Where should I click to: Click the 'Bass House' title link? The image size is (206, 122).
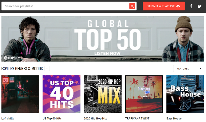coord(174,118)
